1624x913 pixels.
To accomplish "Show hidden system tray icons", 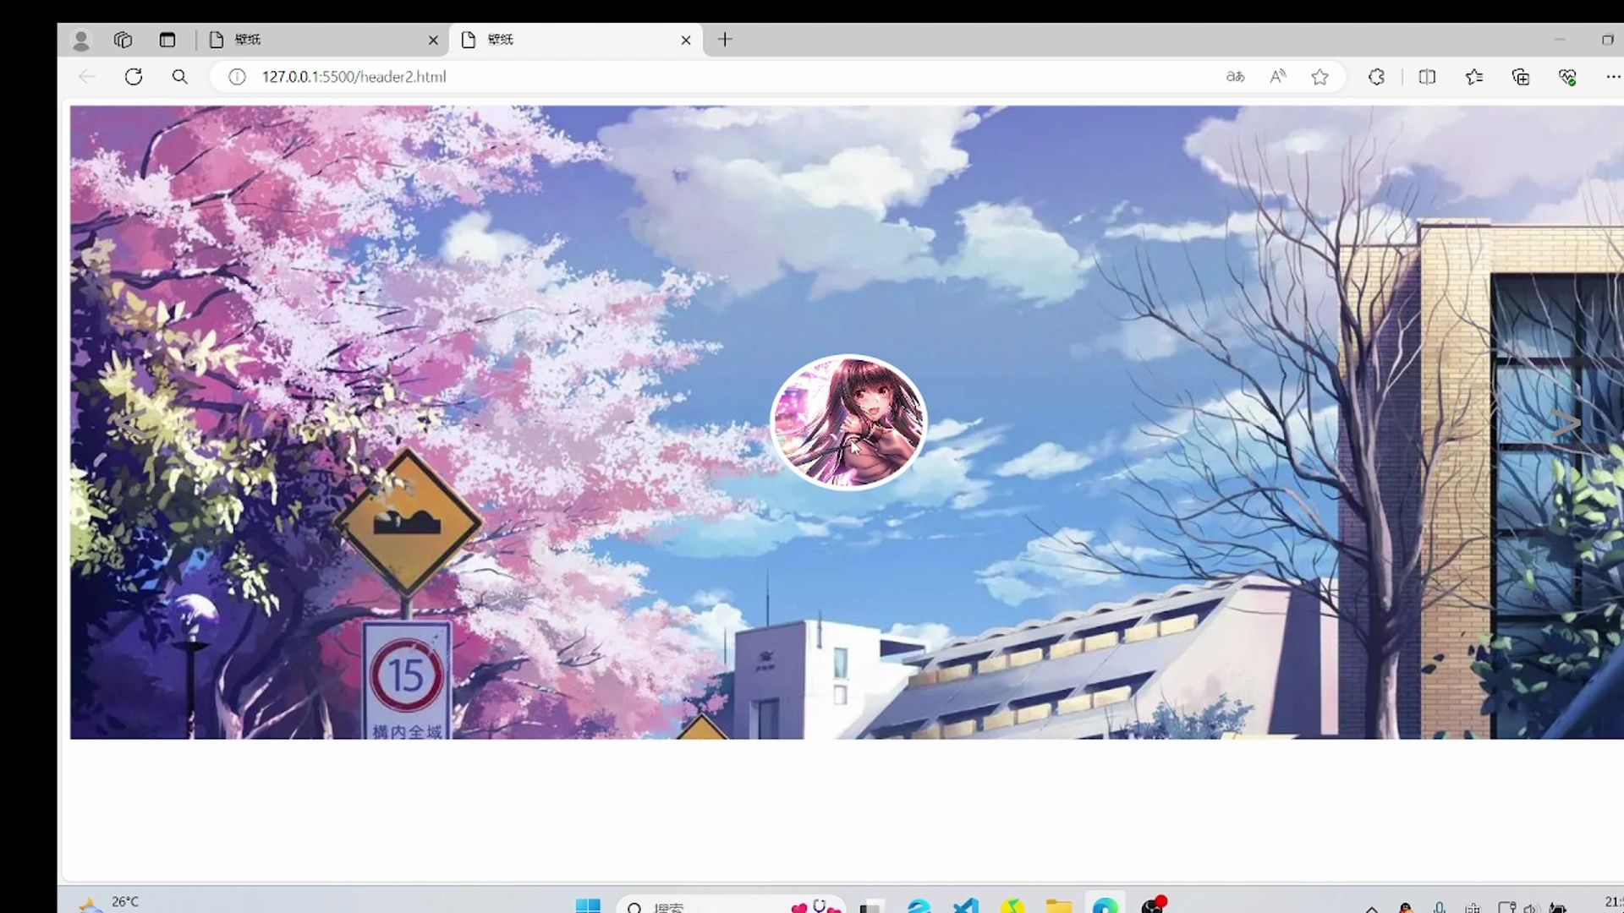I will click(x=1372, y=908).
